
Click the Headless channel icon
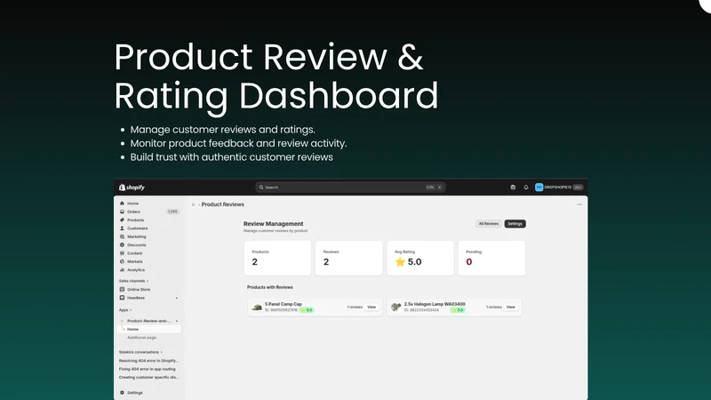[x=122, y=298]
